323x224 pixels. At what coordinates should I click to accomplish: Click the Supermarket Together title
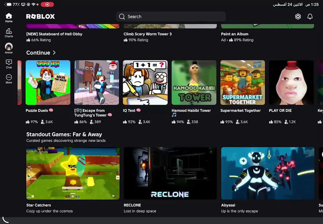coord(240,110)
